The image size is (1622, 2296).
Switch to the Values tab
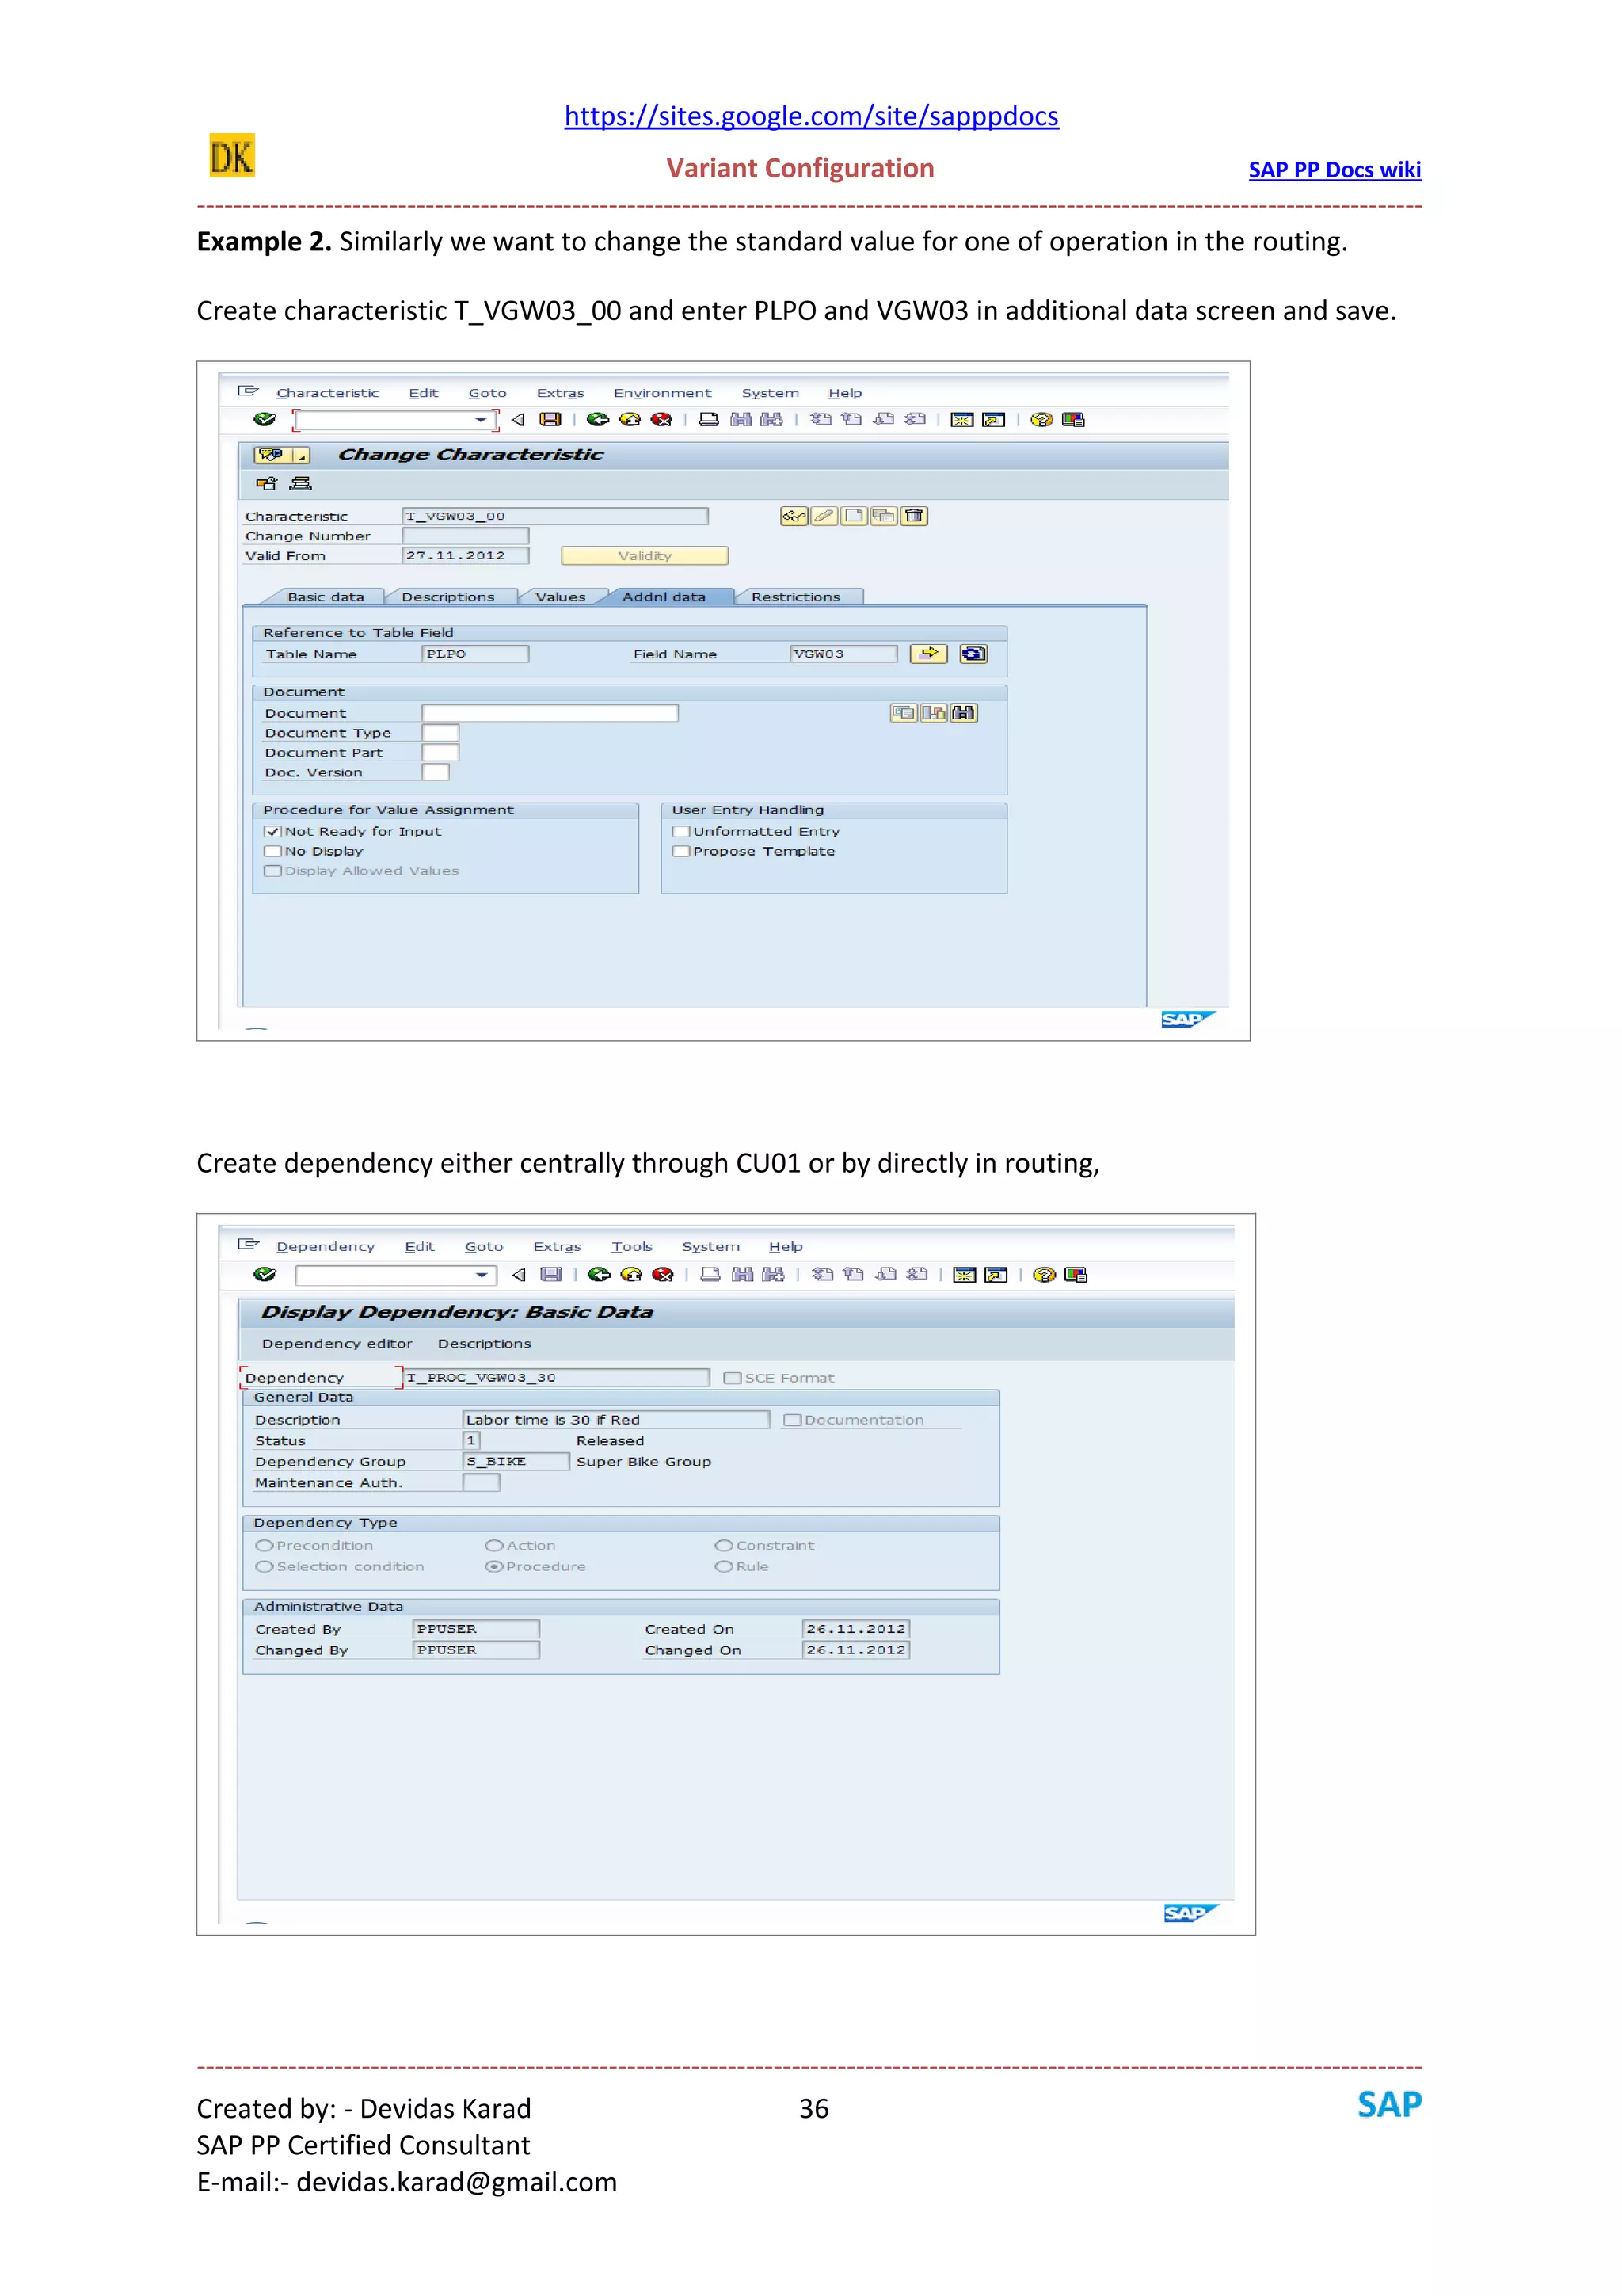tap(561, 597)
